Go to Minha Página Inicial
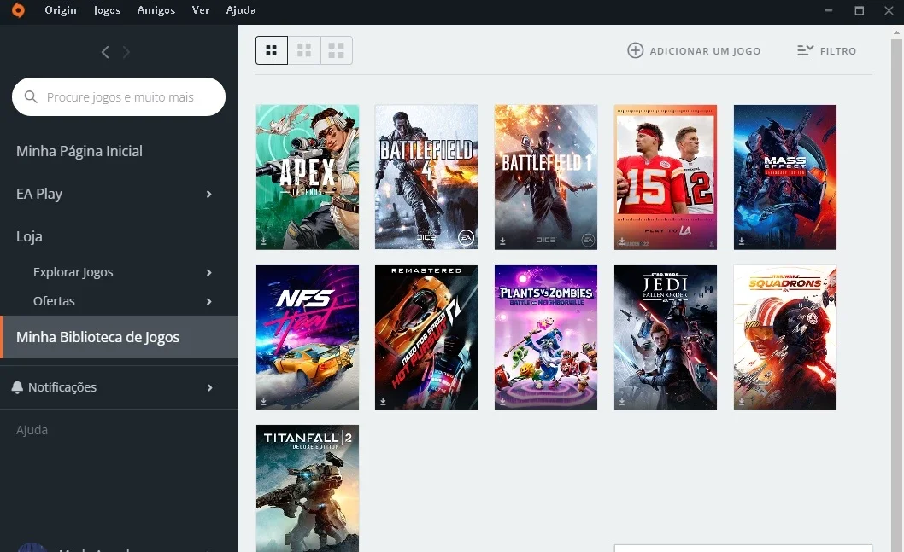The height and width of the screenshot is (552, 904). click(x=79, y=151)
